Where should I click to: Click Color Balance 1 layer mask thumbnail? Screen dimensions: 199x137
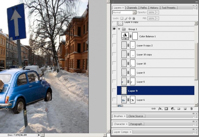point(135,36)
